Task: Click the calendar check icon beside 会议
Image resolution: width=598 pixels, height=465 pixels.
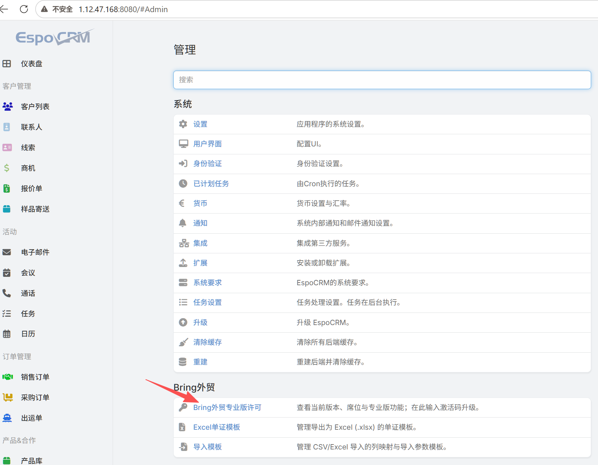Action: 7,273
